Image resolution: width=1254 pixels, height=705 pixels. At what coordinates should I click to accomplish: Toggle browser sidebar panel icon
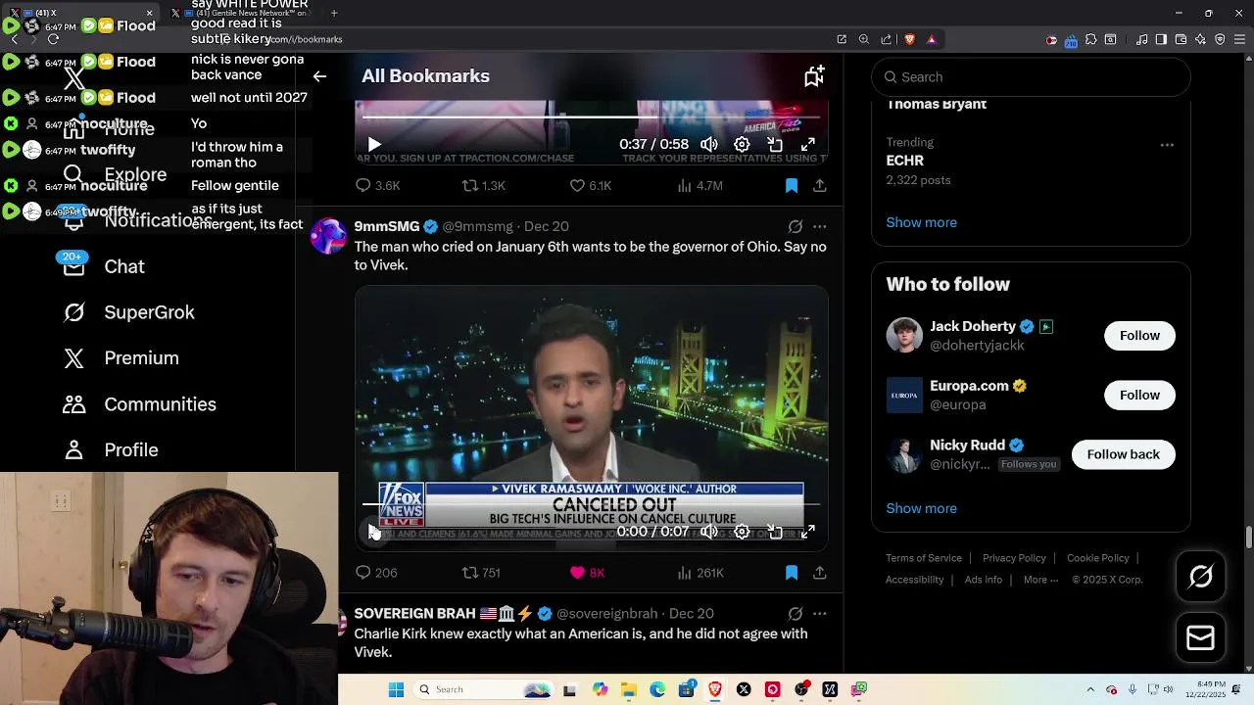tap(1161, 39)
